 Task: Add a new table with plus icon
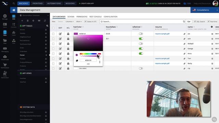(22, 20)
